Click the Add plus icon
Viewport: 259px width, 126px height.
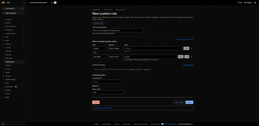238,3
